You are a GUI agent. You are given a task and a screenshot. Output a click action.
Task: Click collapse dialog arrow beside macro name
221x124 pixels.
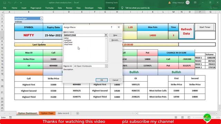pos(106,35)
